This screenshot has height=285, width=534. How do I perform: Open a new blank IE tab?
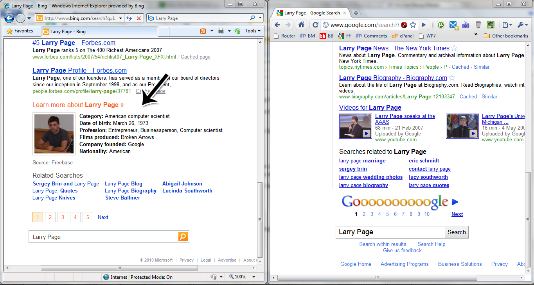click(x=164, y=32)
